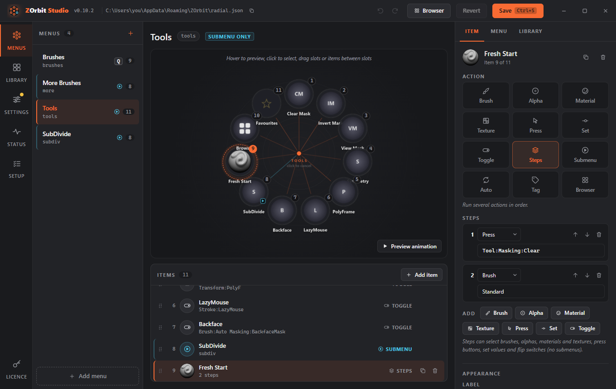Open the Setup sidebar section

(x=16, y=168)
